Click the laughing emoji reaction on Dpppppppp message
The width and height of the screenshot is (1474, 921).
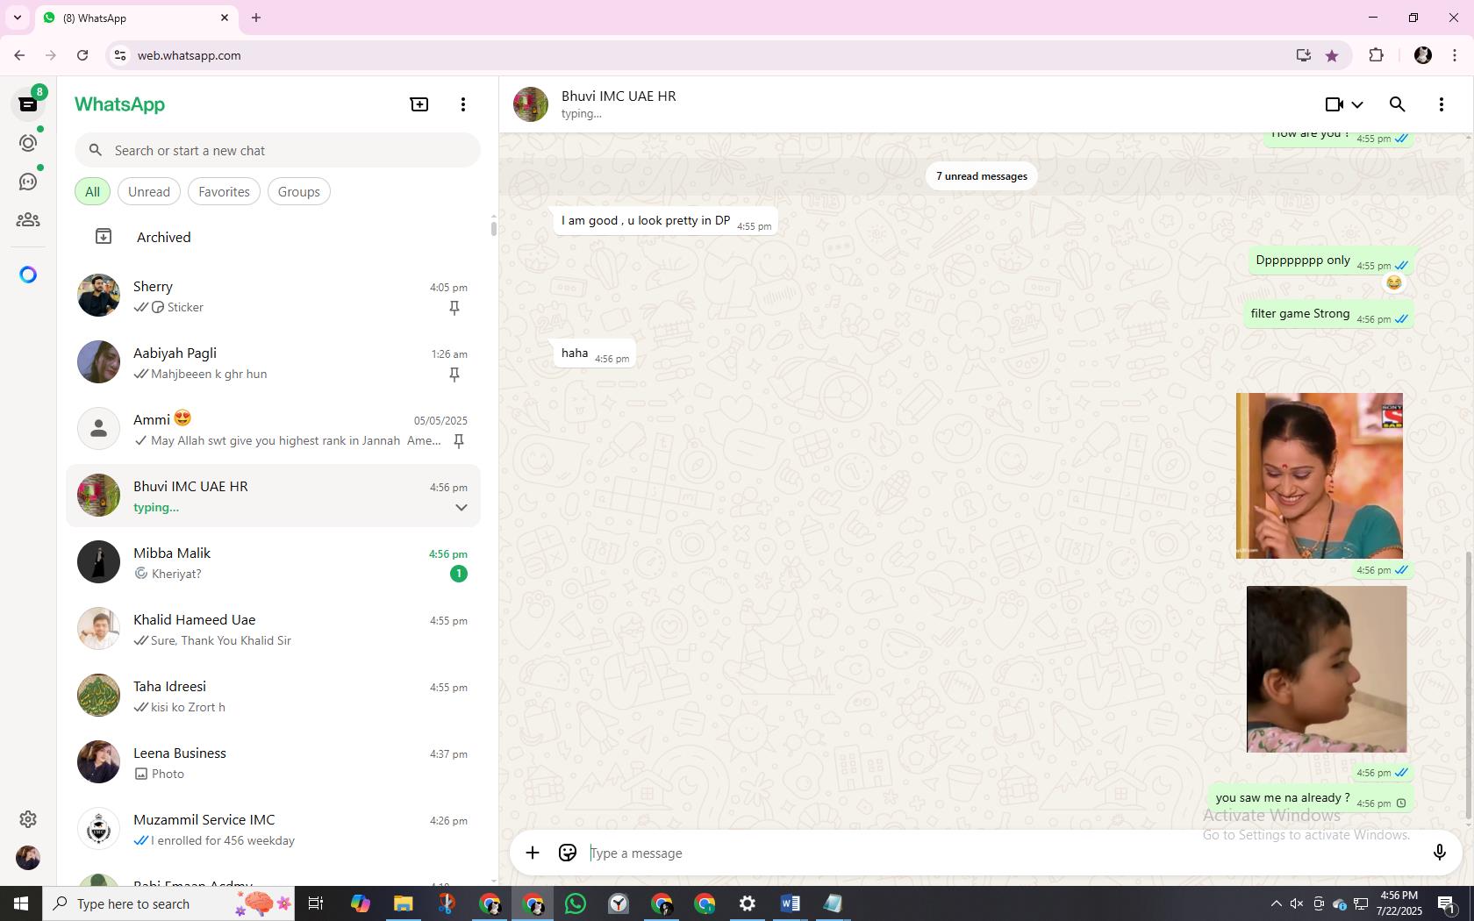point(1393,282)
